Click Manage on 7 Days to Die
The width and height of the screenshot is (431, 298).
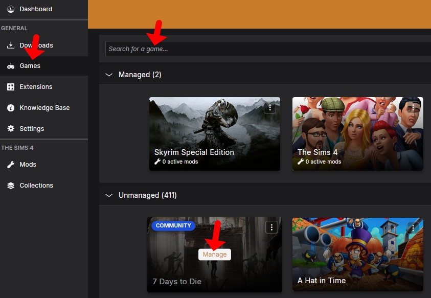coord(215,255)
